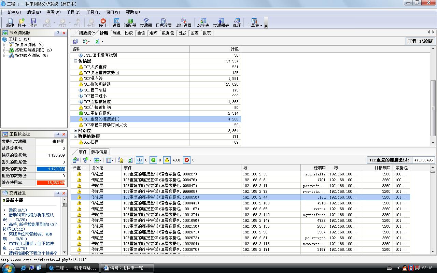Viewport: 437px width, 273px height.
Task: Click the red Stop (停止) capture button
Action: (103, 23)
